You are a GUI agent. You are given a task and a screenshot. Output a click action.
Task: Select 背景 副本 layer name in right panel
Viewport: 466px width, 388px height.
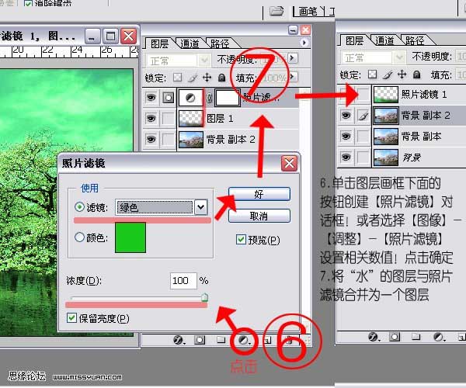coord(421,137)
